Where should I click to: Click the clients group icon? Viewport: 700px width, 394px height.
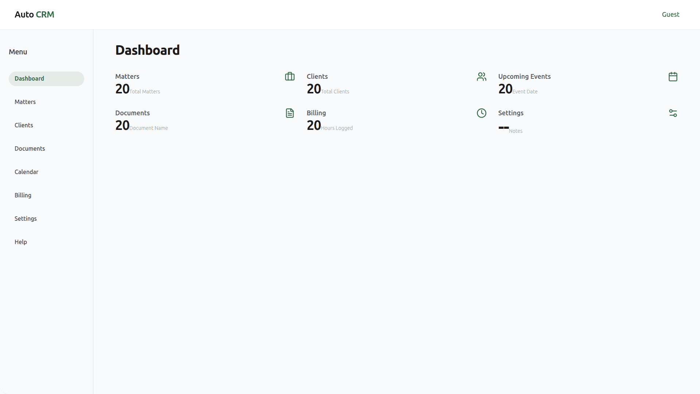click(481, 77)
